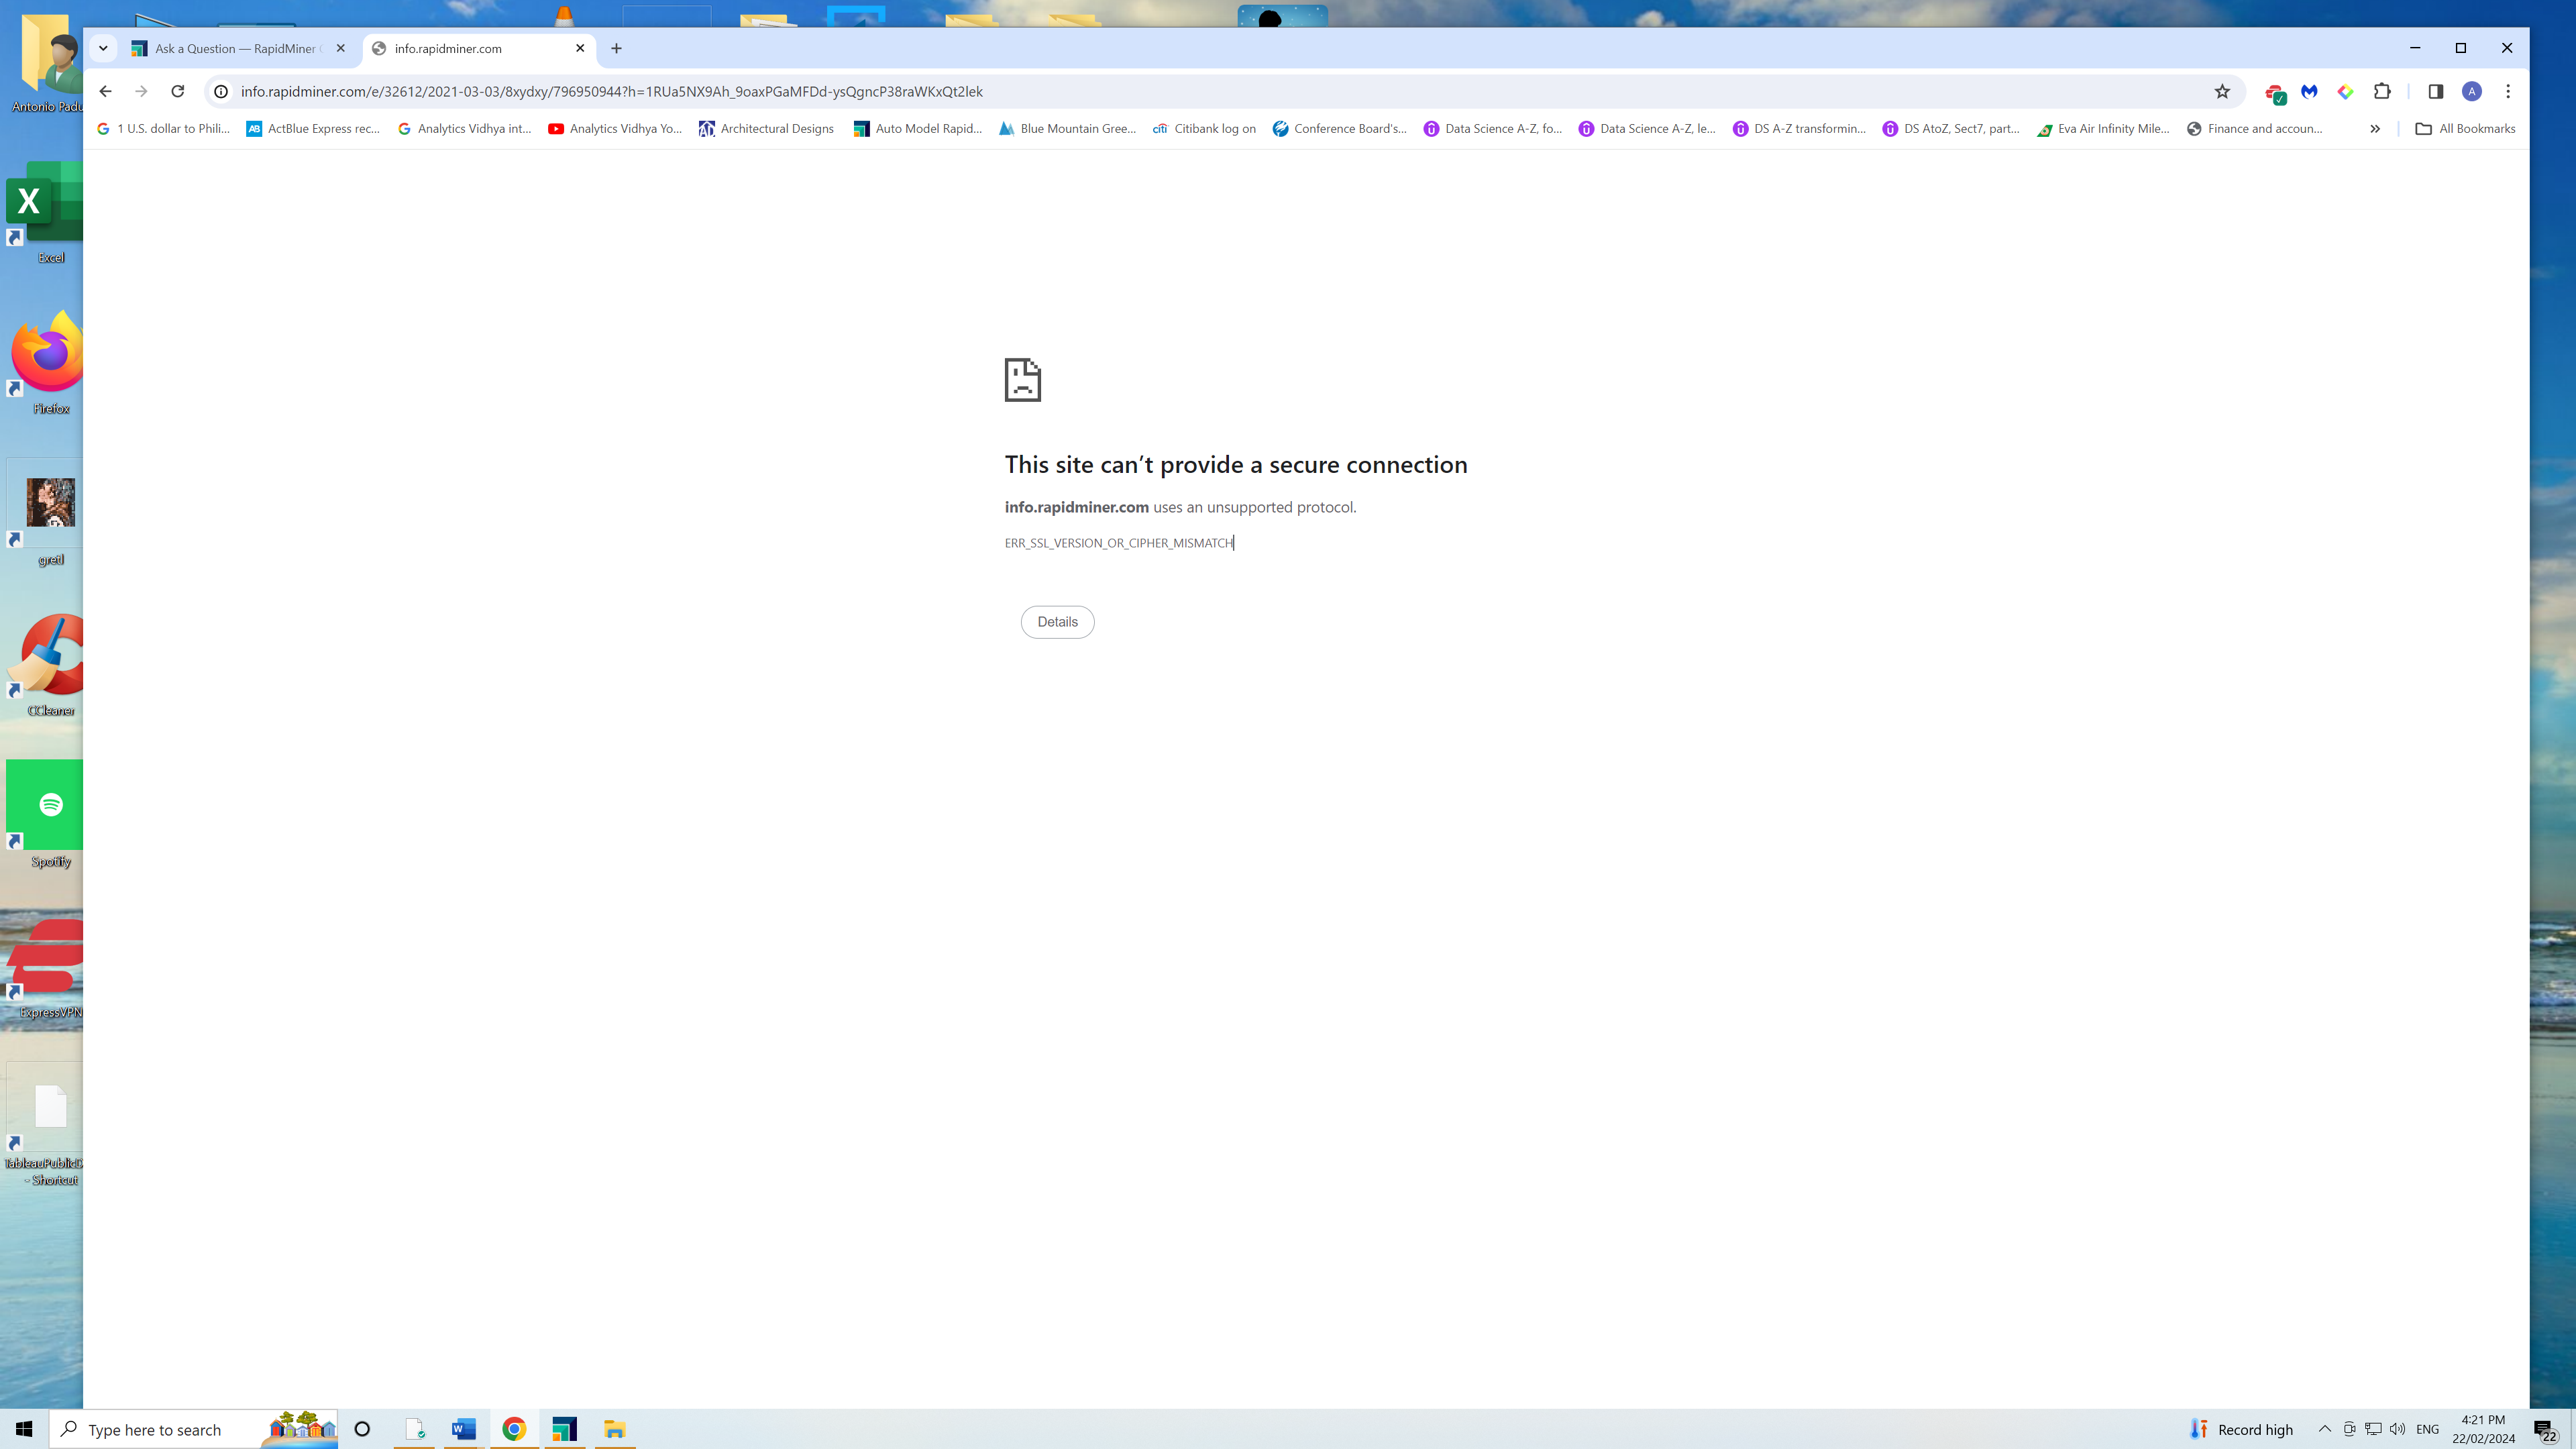Open the document app icon in taskbar

tap(414, 1429)
